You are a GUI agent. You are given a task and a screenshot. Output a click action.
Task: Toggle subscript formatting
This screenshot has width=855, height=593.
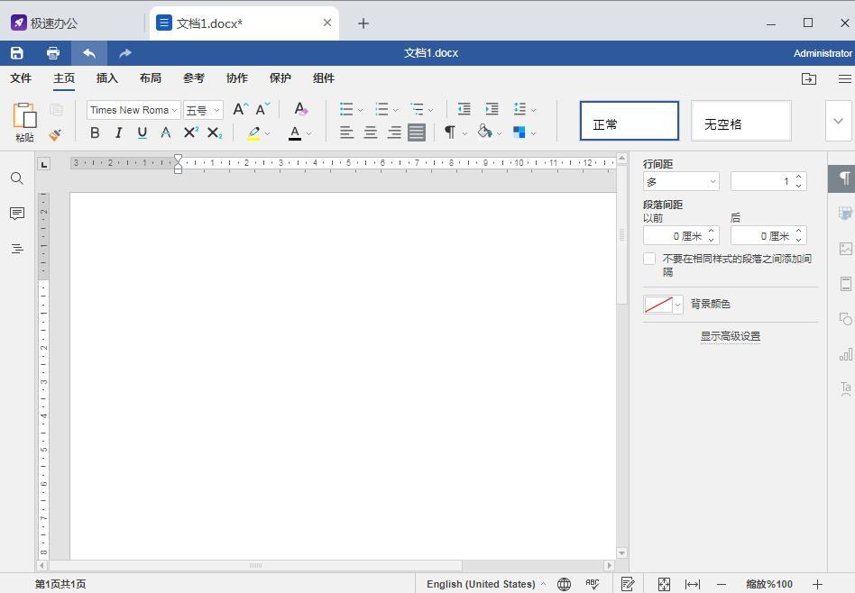click(x=215, y=132)
